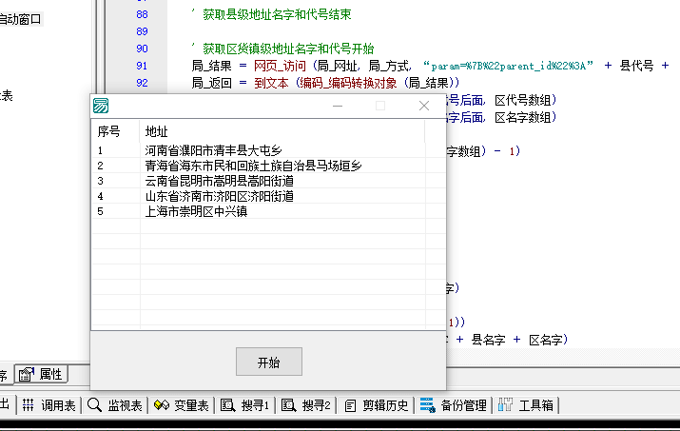
Task: Open the 搜寻2 tab
Action: point(305,405)
